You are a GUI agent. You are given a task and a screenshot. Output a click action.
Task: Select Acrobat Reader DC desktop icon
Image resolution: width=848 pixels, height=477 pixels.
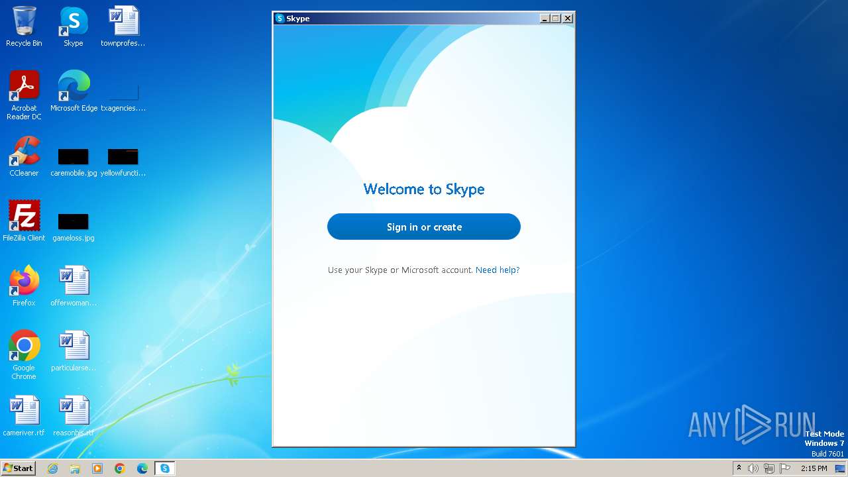coord(24,95)
